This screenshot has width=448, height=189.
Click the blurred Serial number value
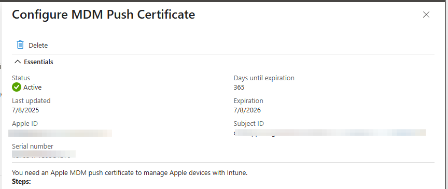click(44, 154)
